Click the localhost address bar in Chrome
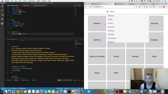This screenshot has width=168, height=94. click(113, 7)
